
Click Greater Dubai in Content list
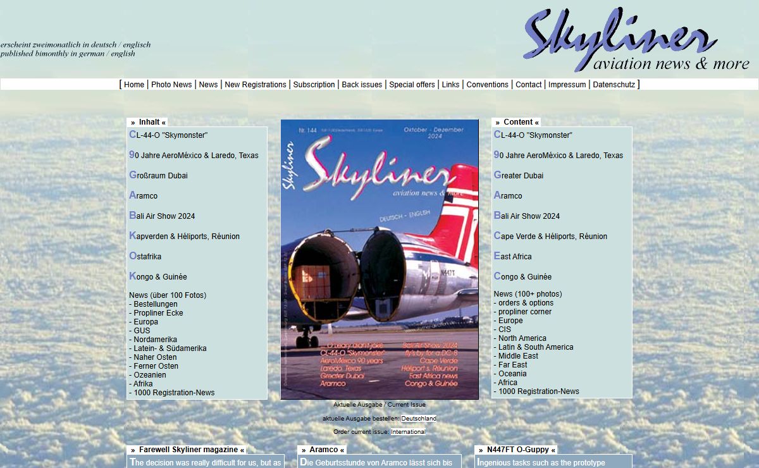[x=518, y=175]
